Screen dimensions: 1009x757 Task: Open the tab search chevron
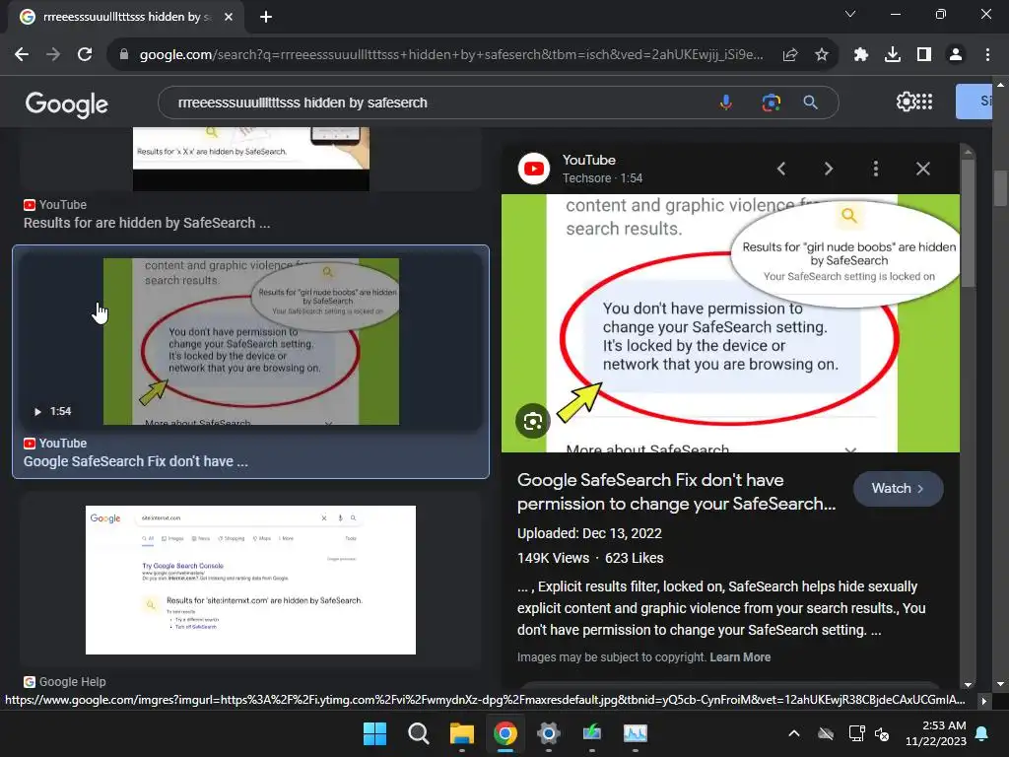coord(850,14)
